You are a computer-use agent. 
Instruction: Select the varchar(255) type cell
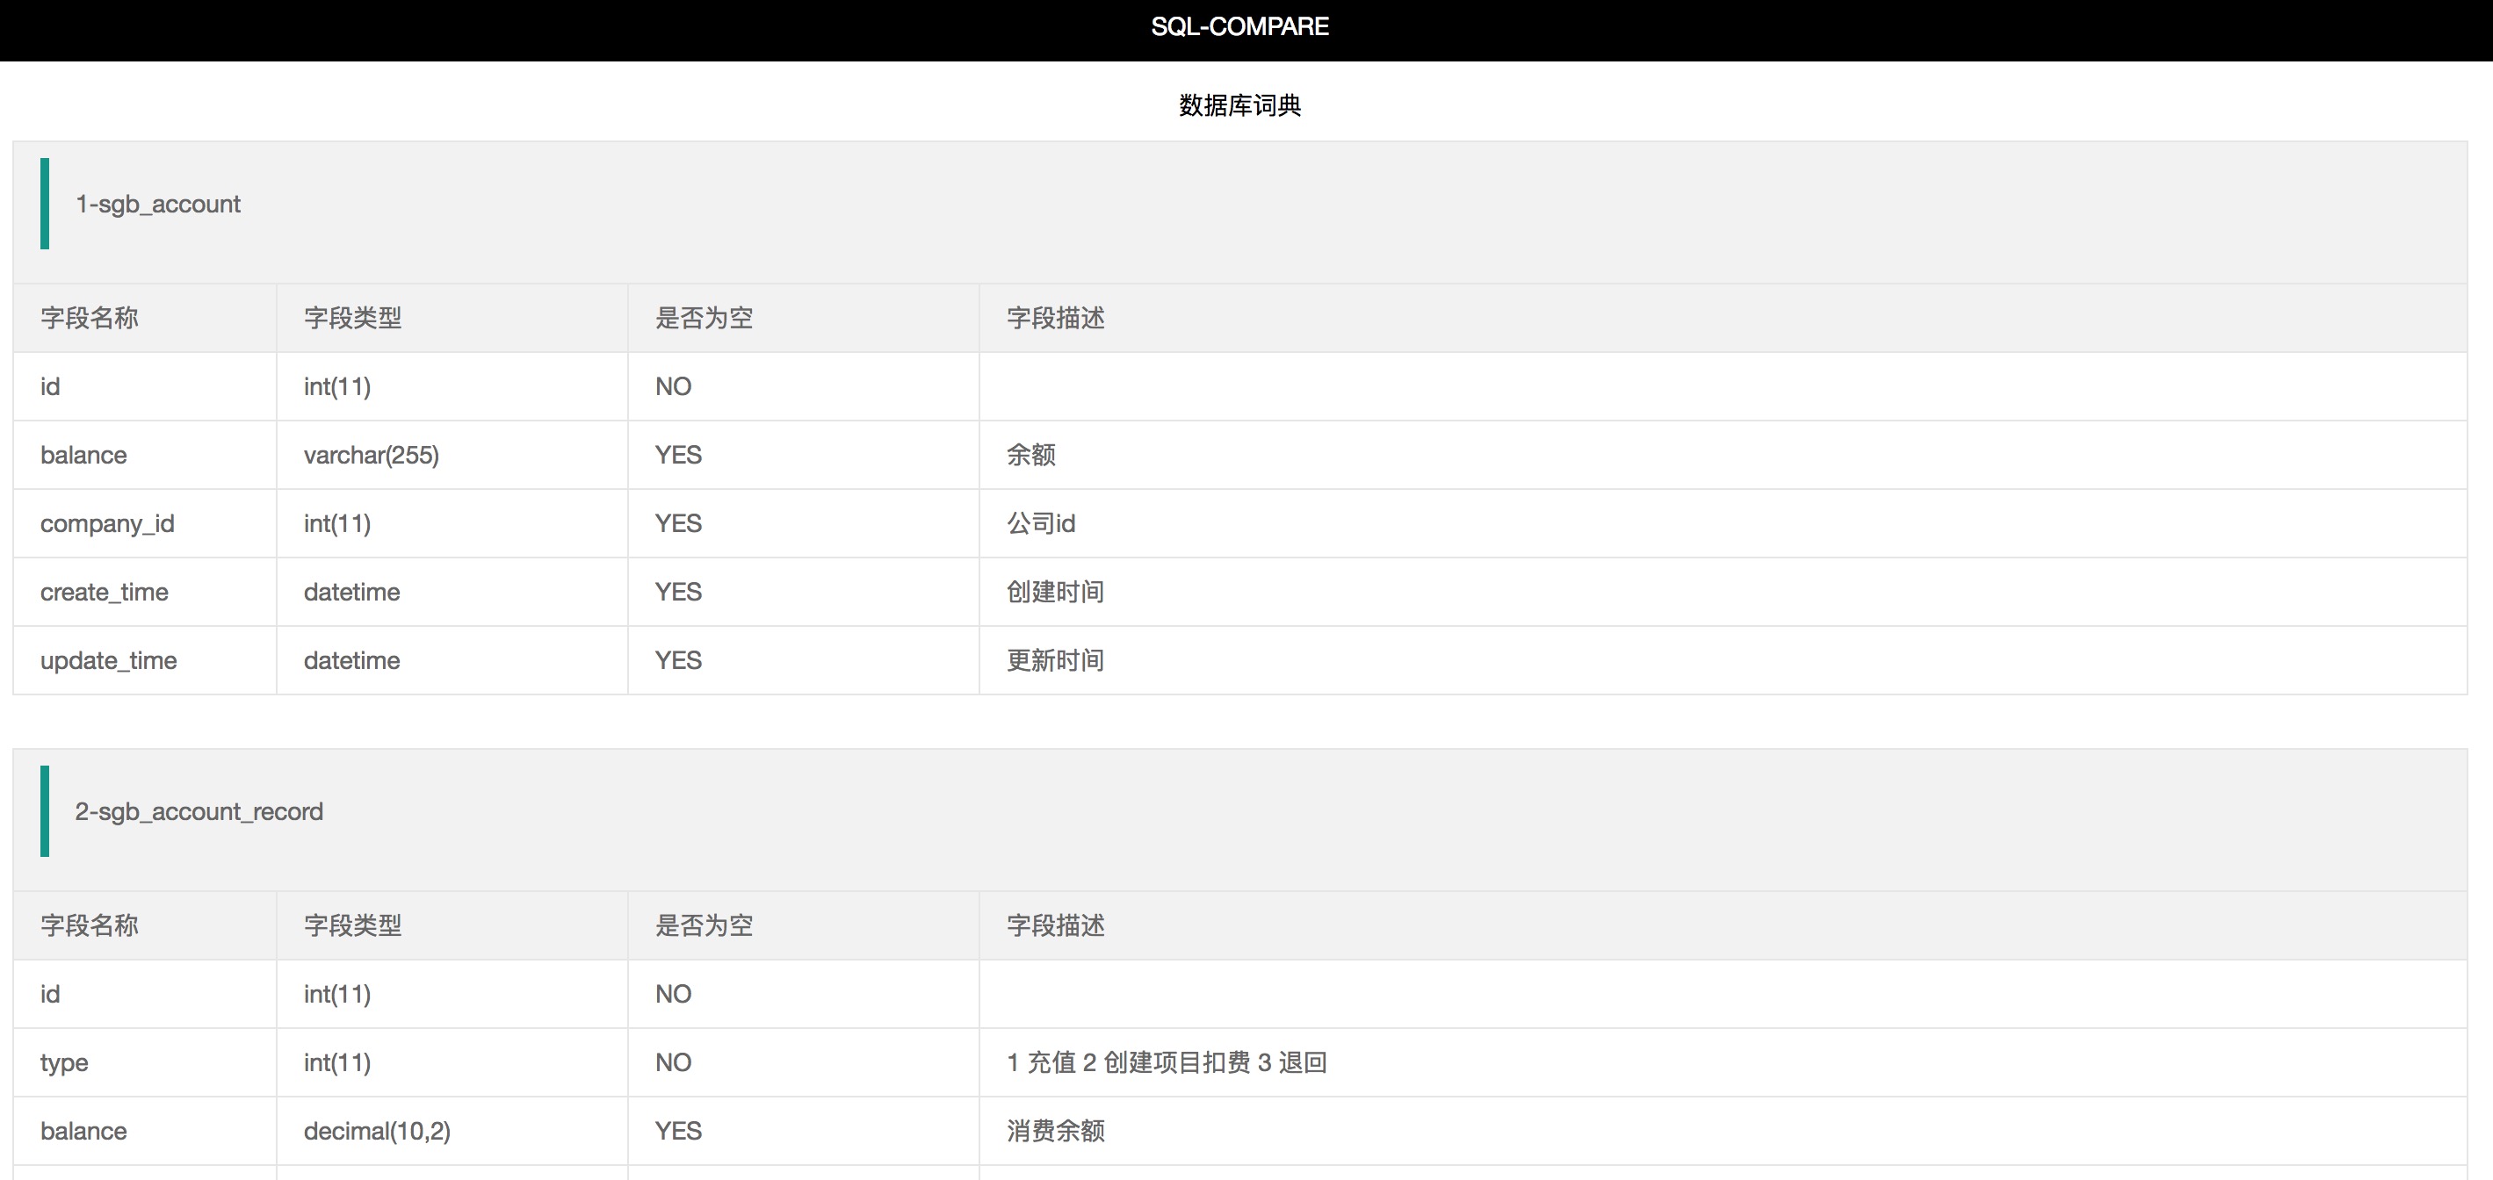point(371,455)
